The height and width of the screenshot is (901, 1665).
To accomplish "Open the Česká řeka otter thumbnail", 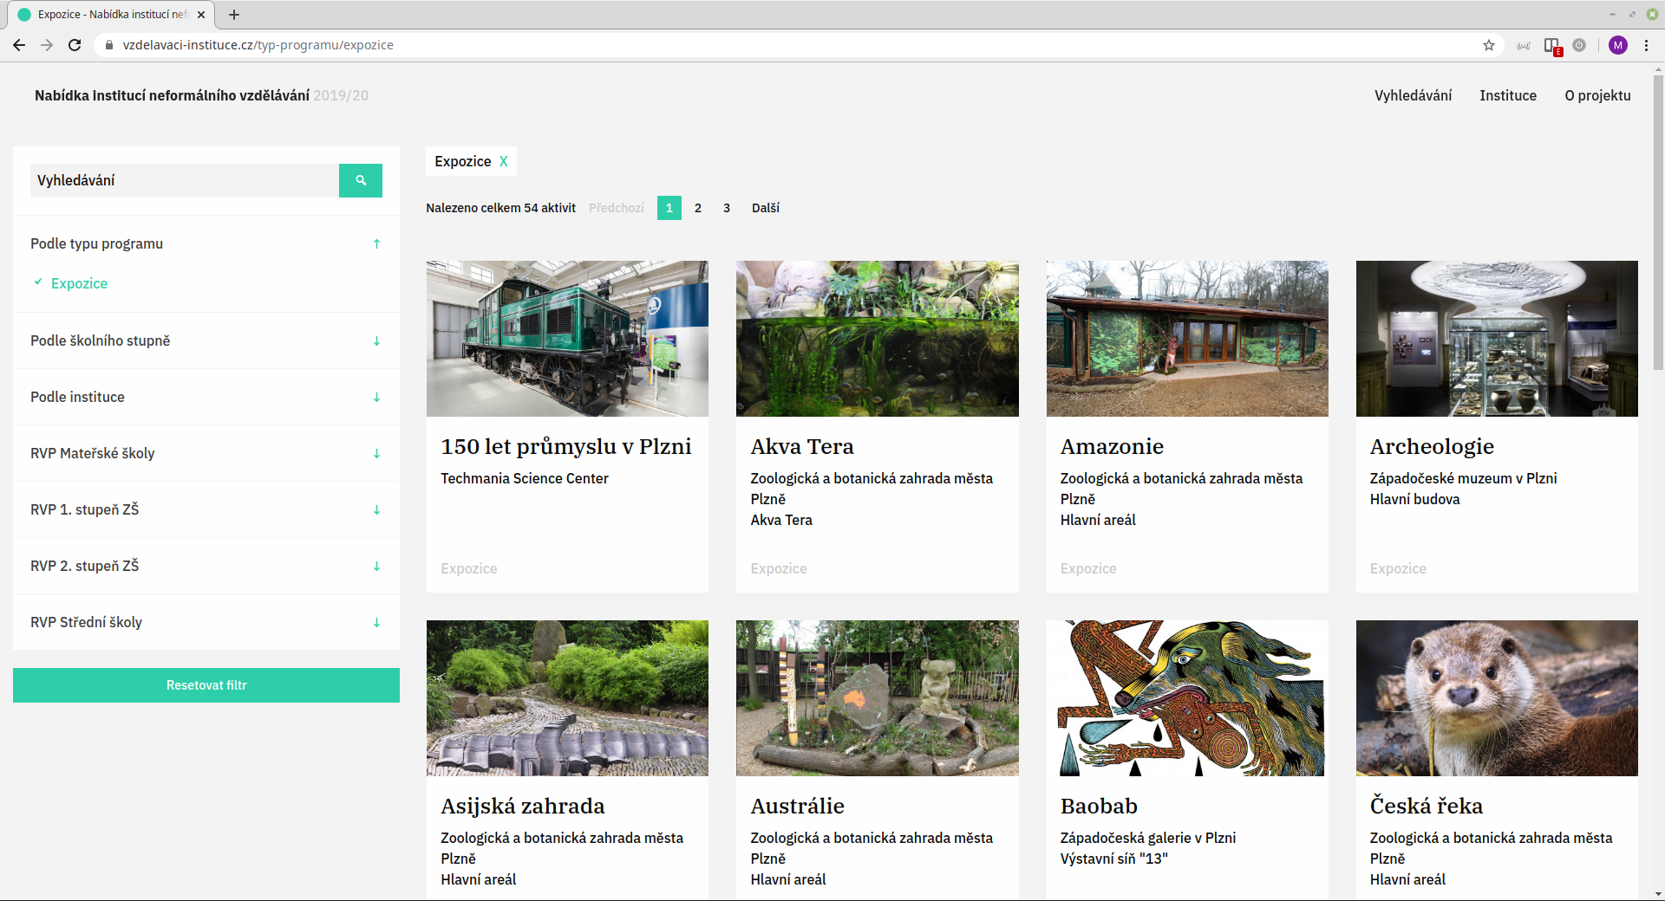I will click(x=1497, y=698).
